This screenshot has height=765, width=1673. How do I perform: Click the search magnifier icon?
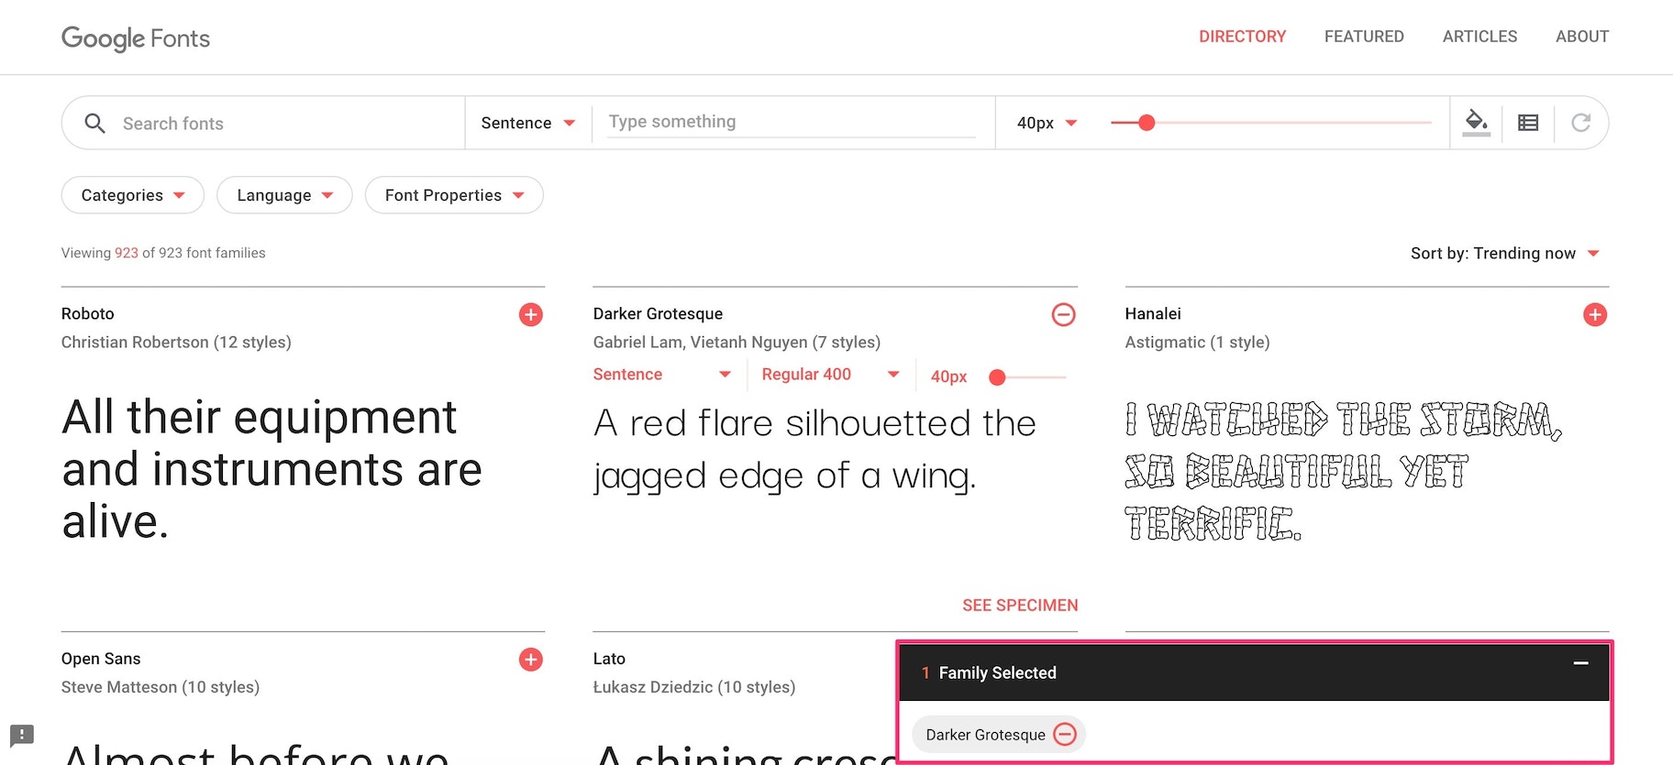[x=94, y=123]
